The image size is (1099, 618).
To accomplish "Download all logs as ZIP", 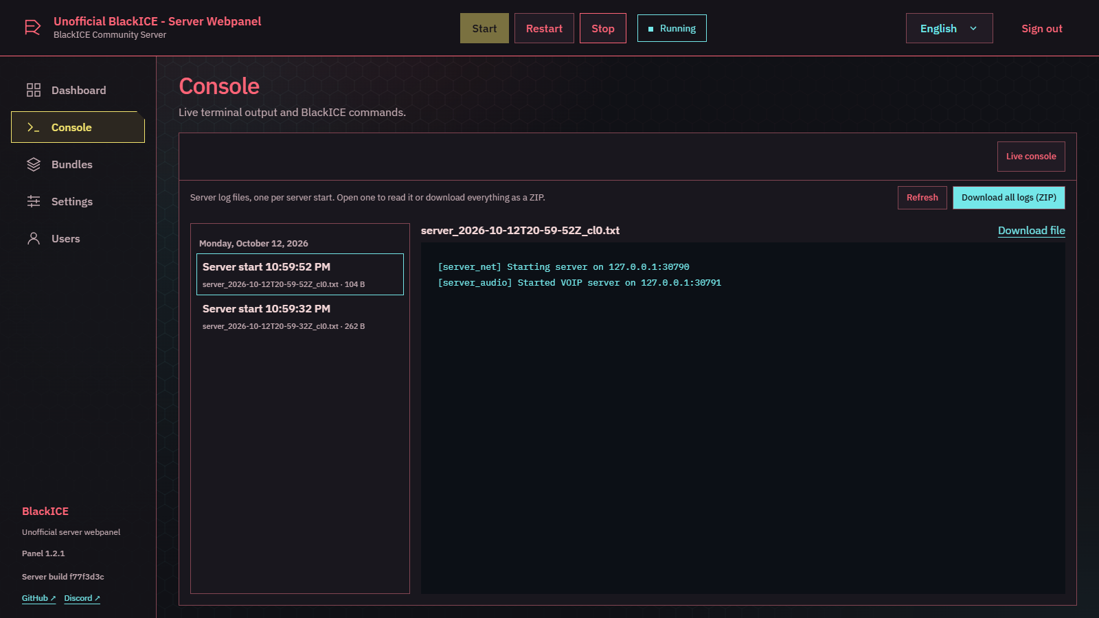I will pyautogui.click(x=1009, y=198).
